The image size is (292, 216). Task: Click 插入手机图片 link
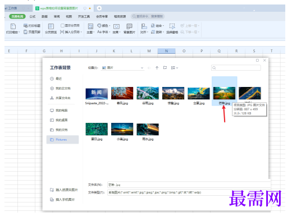(x=62, y=200)
